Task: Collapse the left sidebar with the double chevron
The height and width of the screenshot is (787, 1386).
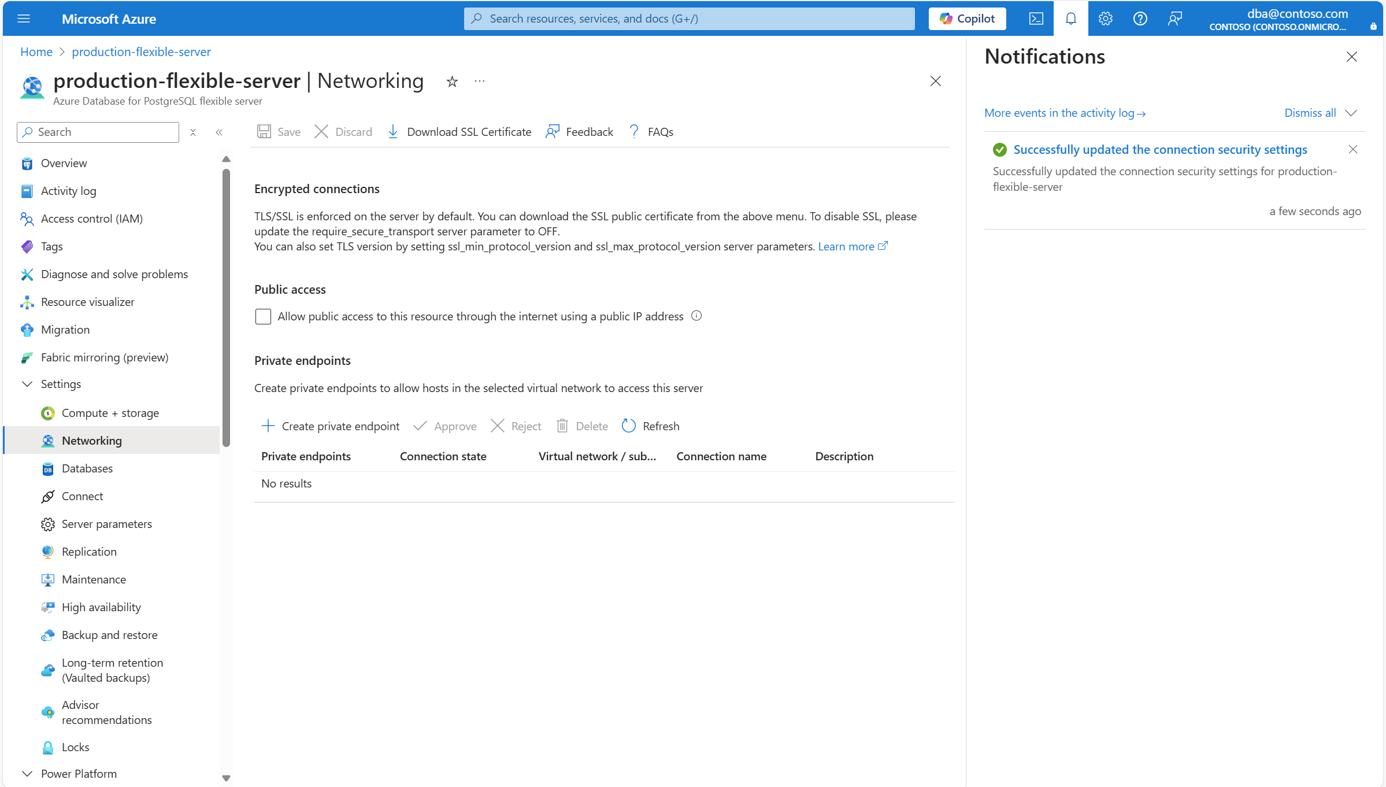Action: click(219, 132)
